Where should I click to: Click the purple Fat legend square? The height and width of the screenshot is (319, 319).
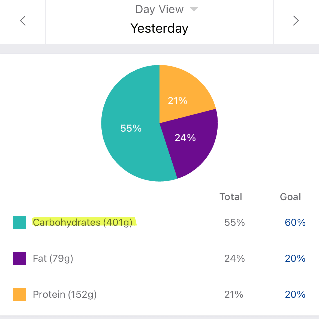tap(19, 258)
